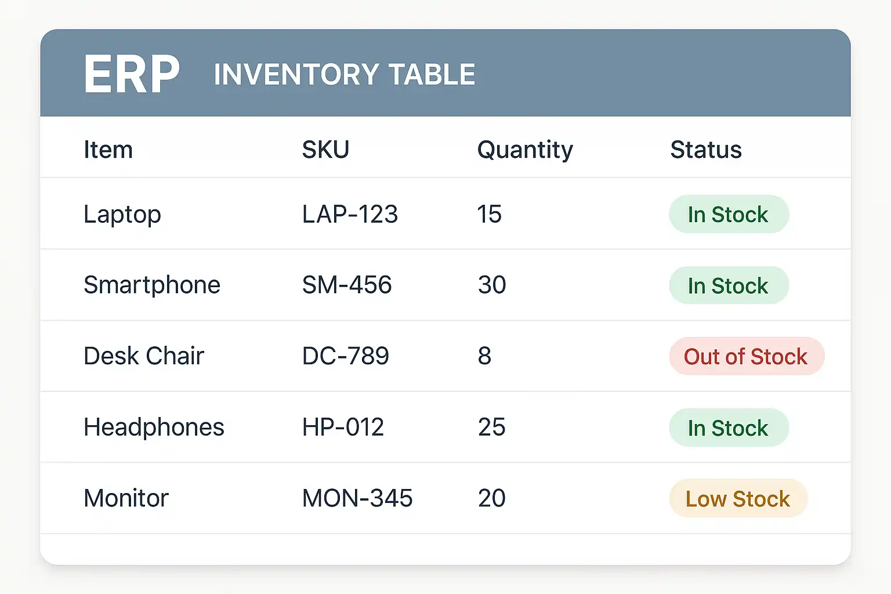The width and height of the screenshot is (891, 594).
Task: Click the INVENTORY TABLE heading
Action: coord(344,75)
